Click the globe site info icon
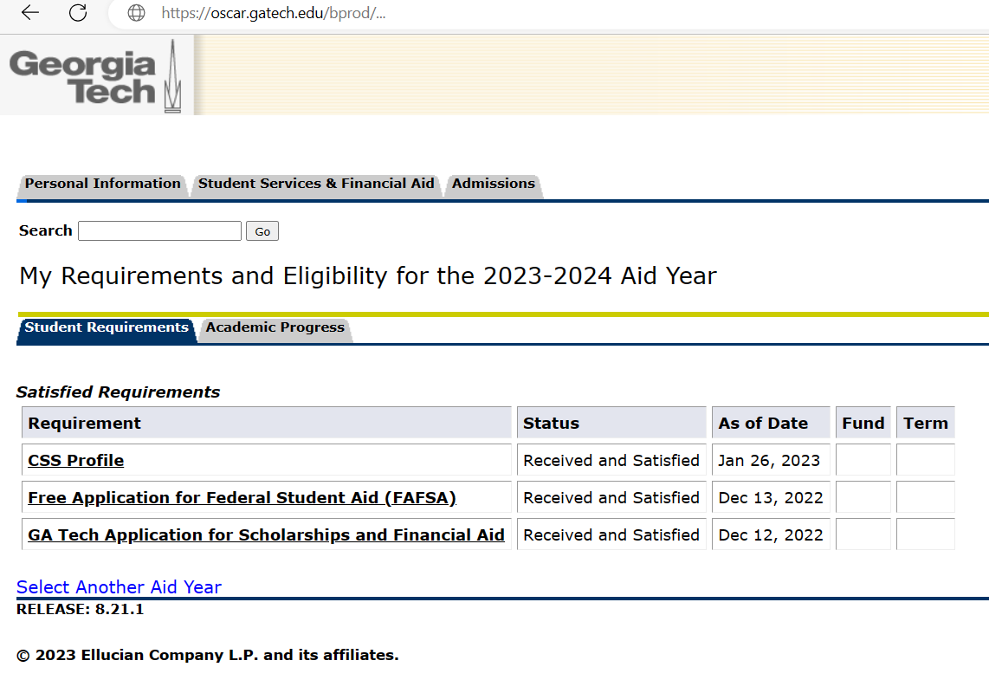The image size is (989, 680). click(136, 13)
